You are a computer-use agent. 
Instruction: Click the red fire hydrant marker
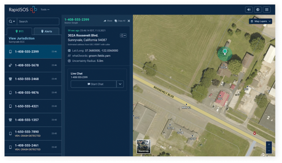[x=254, y=133]
